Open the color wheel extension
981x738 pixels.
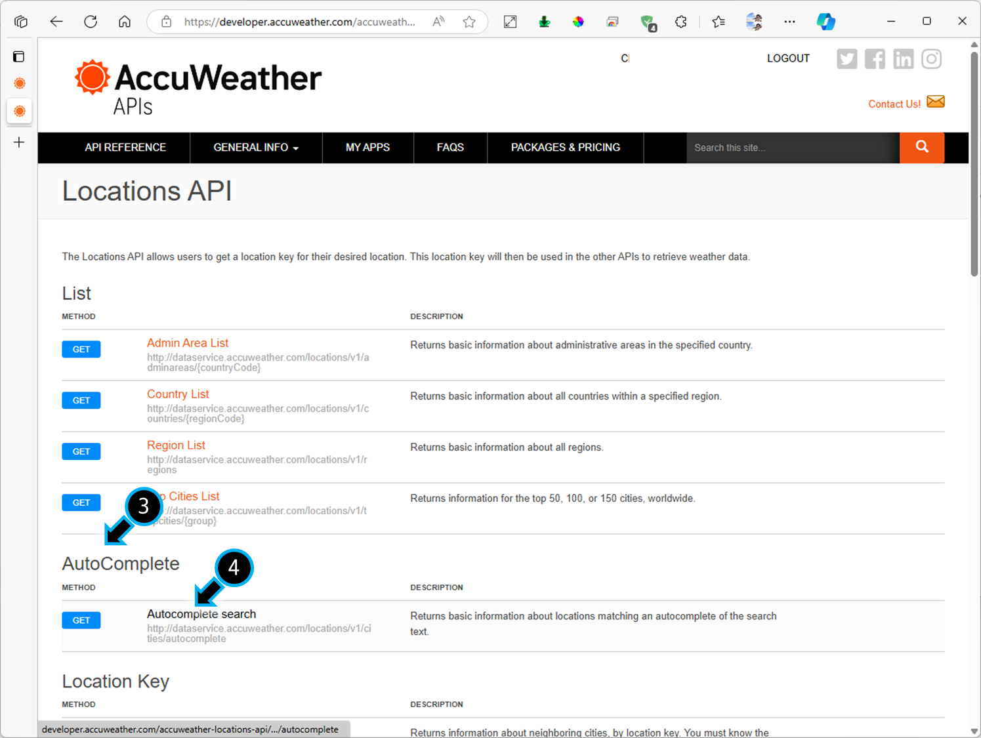point(578,22)
